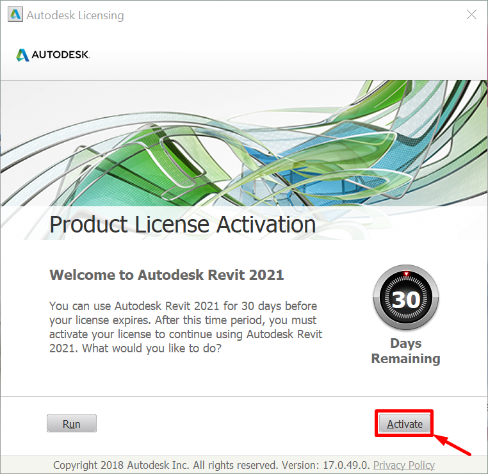Click the Activate button
Viewport: 488px width, 474px height.
[404, 423]
